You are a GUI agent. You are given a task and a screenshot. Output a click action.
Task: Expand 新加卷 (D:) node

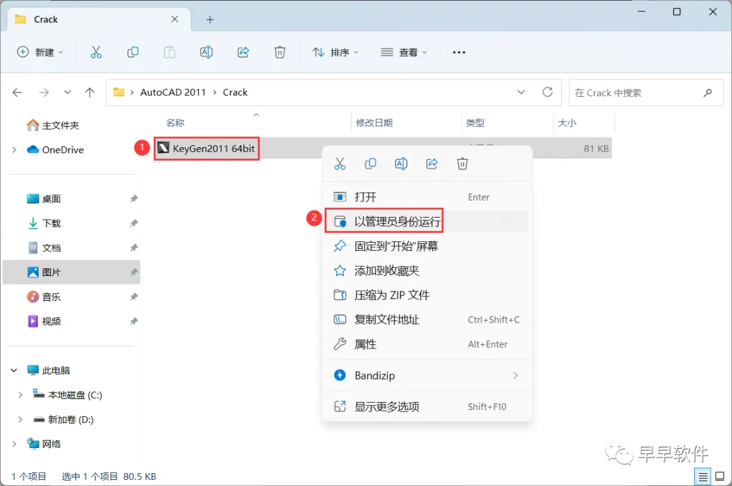[x=20, y=420]
